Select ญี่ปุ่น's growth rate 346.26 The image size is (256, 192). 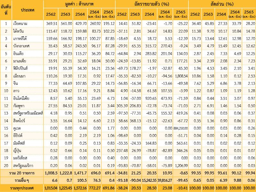coord(182,150)
